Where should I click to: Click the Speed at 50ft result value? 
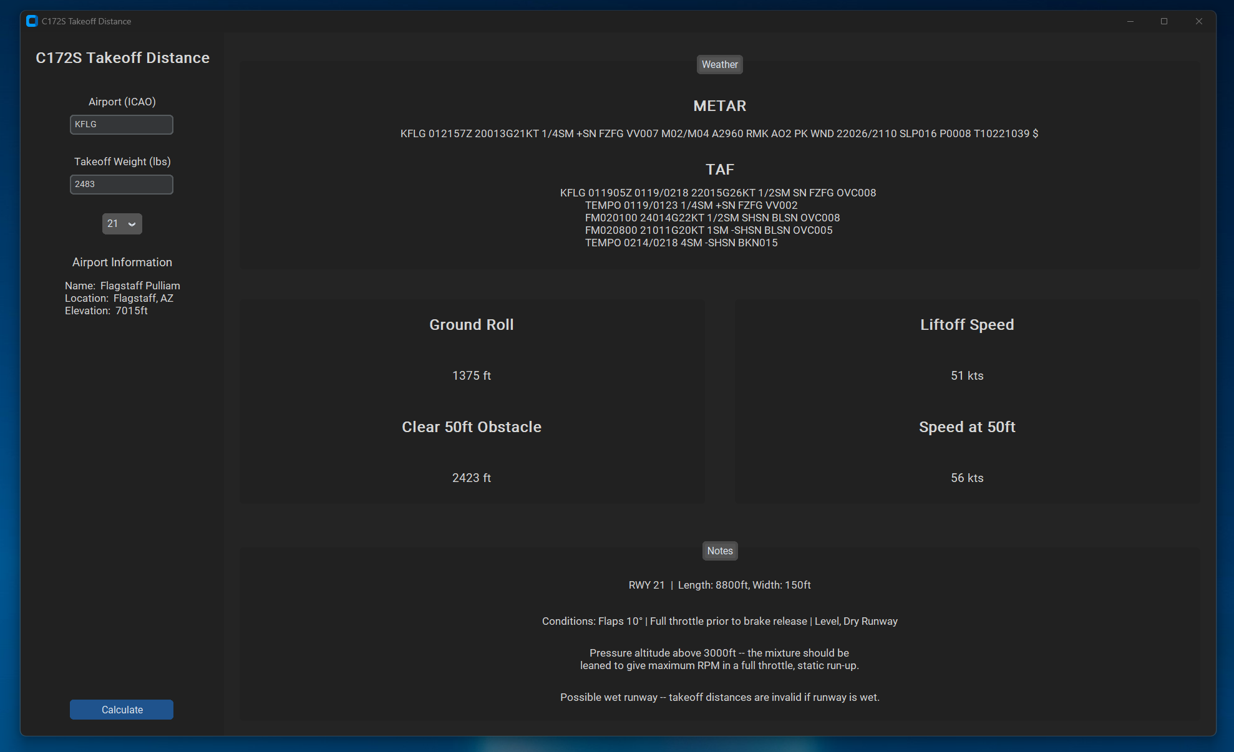966,478
